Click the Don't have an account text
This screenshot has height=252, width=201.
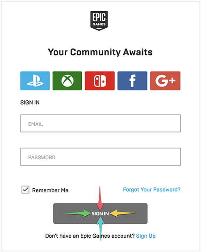[x=90, y=236]
